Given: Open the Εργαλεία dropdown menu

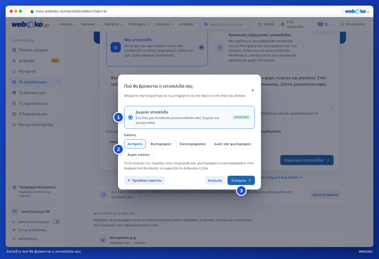Looking at the screenshot, I should (164, 24).
